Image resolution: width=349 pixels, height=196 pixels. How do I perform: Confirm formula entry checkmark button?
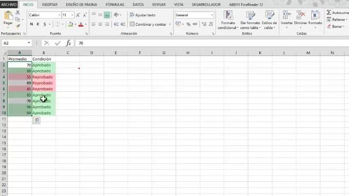58,43
